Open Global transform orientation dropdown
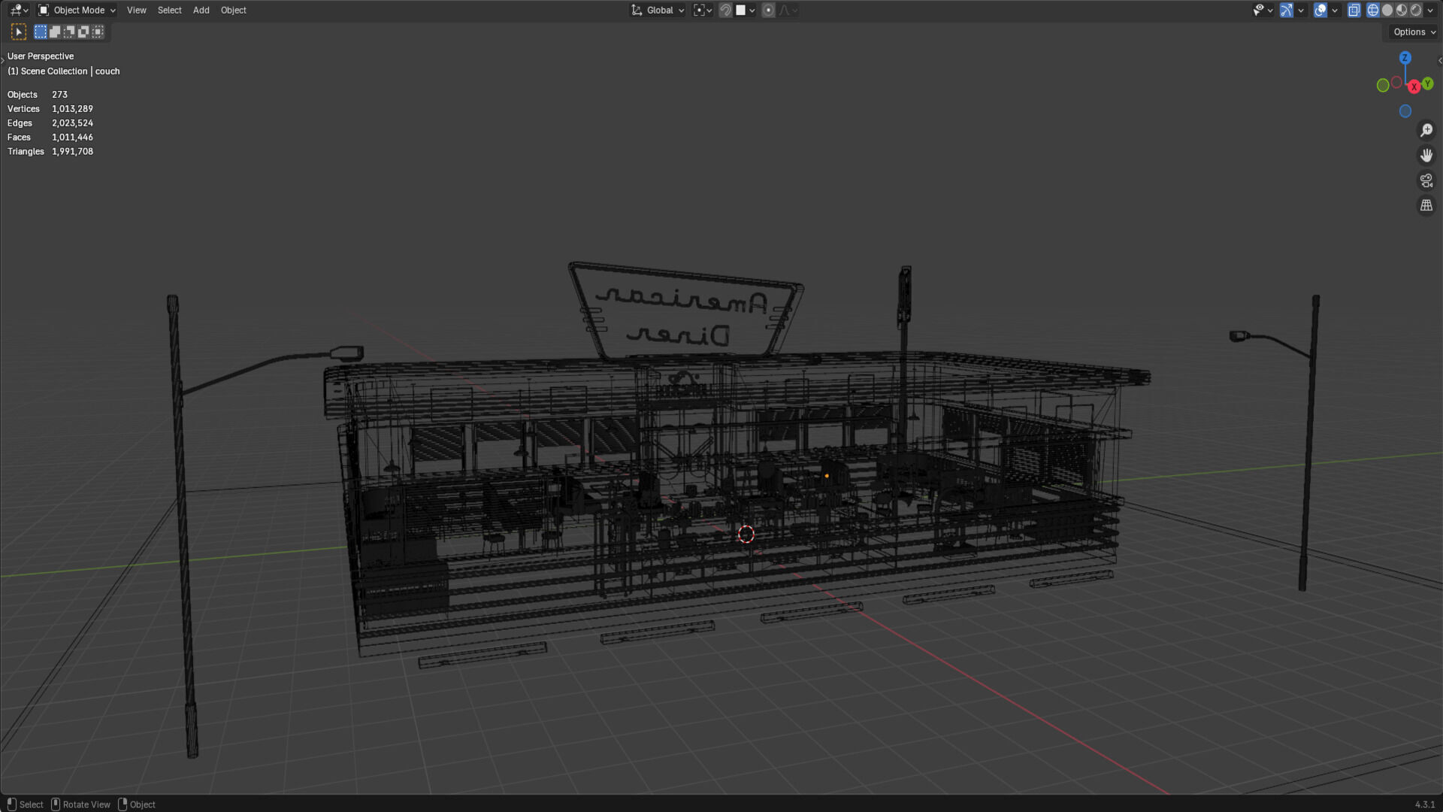The image size is (1443, 812). 658,11
